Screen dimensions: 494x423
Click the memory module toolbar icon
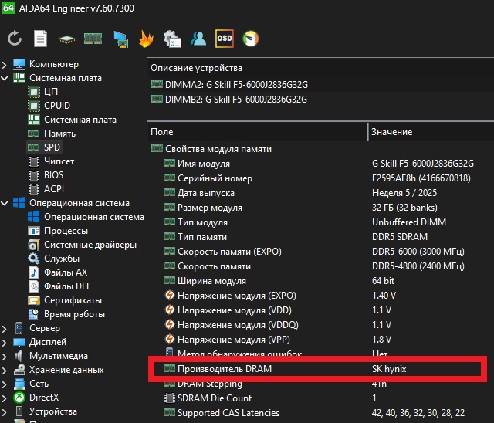93,39
